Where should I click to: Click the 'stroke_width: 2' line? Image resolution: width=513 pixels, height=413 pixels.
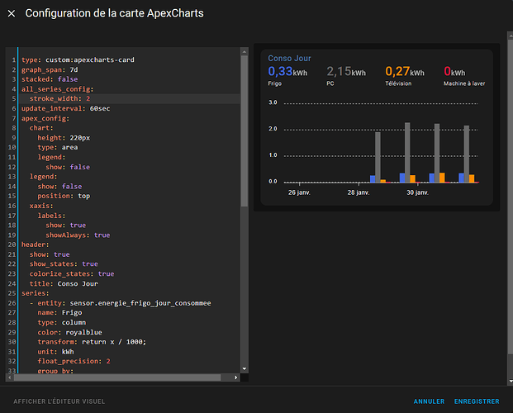coord(59,98)
